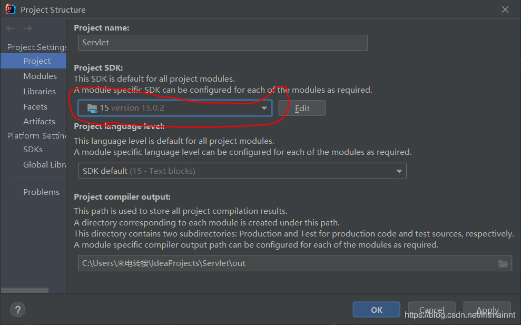Open SDKs under Platform Settings
Image resolution: width=521 pixels, height=325 pixels.
tap(33, 150)
